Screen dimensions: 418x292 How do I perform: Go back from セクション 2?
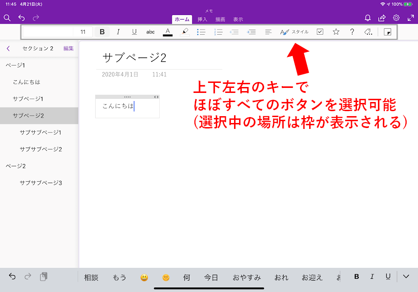click(8, 48)
